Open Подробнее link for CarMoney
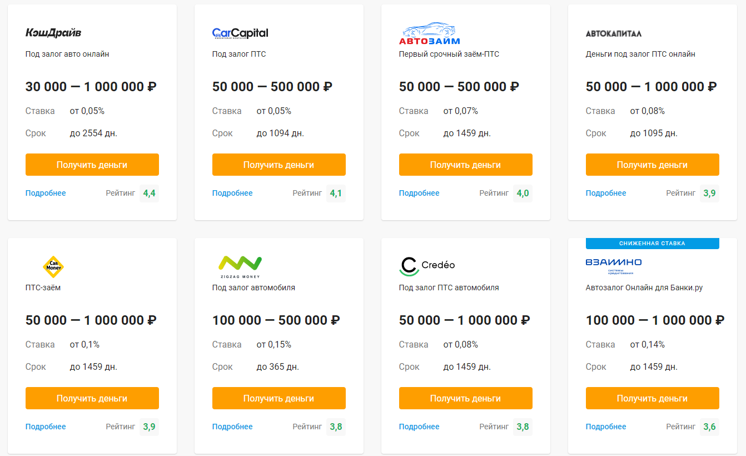The height and width of the screenshot is (456, 746). 46,427
